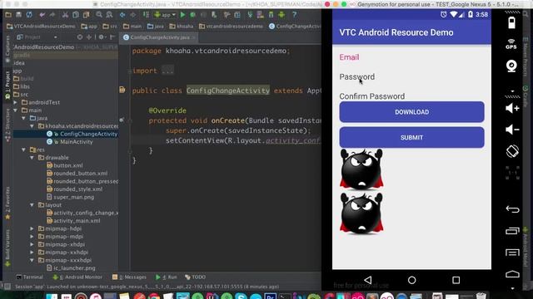Click the Make Project icon

[x=146, y=15]
